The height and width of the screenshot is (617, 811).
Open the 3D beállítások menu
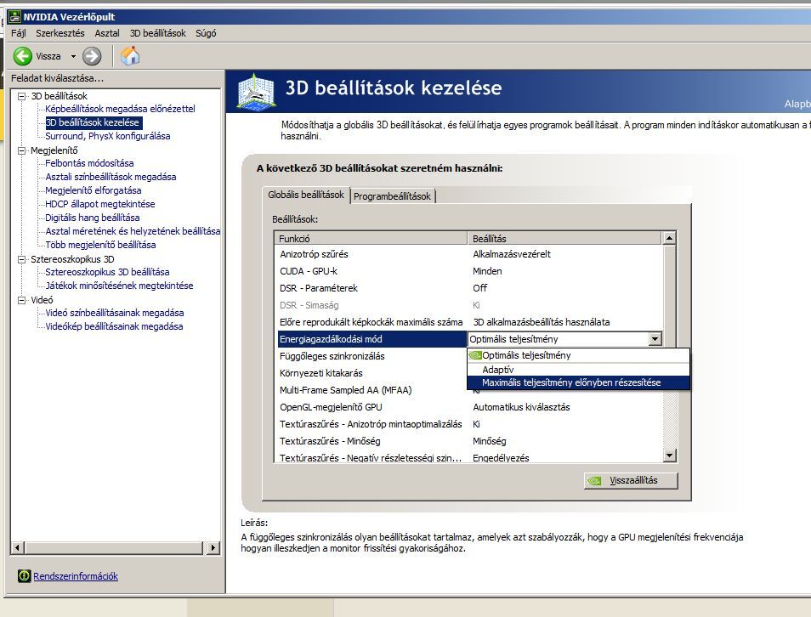158,33
